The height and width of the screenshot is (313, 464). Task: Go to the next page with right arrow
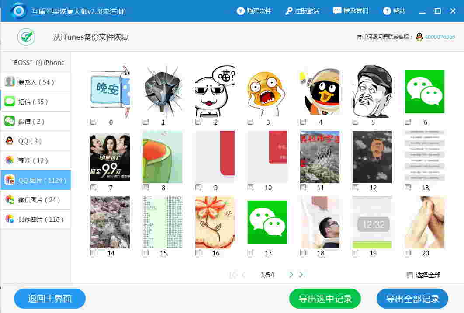pos(291,275)
